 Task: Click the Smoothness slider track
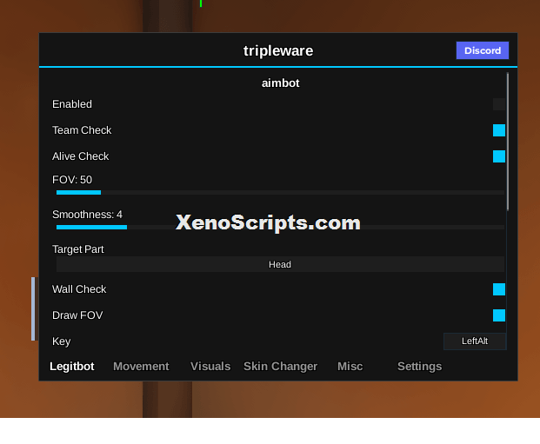click(280, 227)
